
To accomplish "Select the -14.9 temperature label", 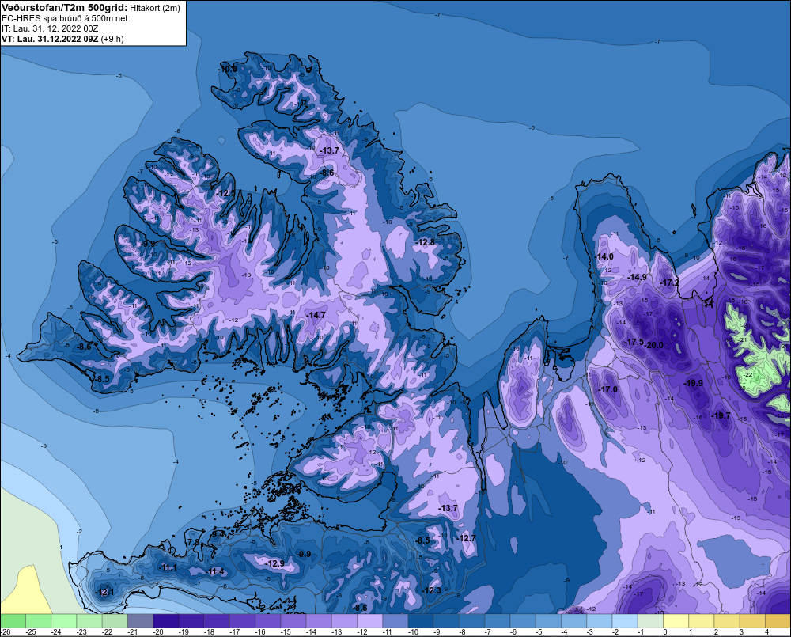I will [x=637, y=277].
